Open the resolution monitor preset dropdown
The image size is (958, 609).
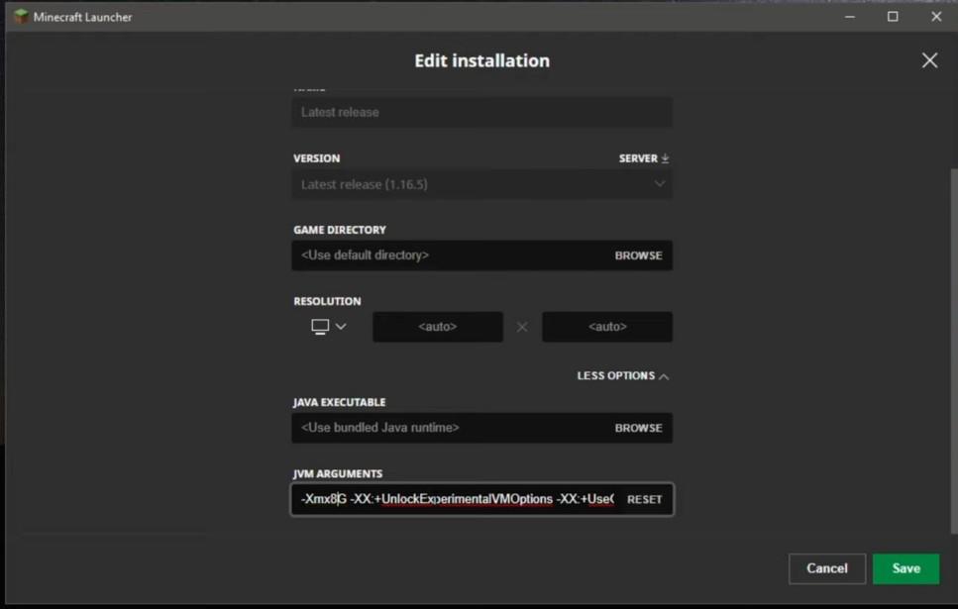(329, 327)
